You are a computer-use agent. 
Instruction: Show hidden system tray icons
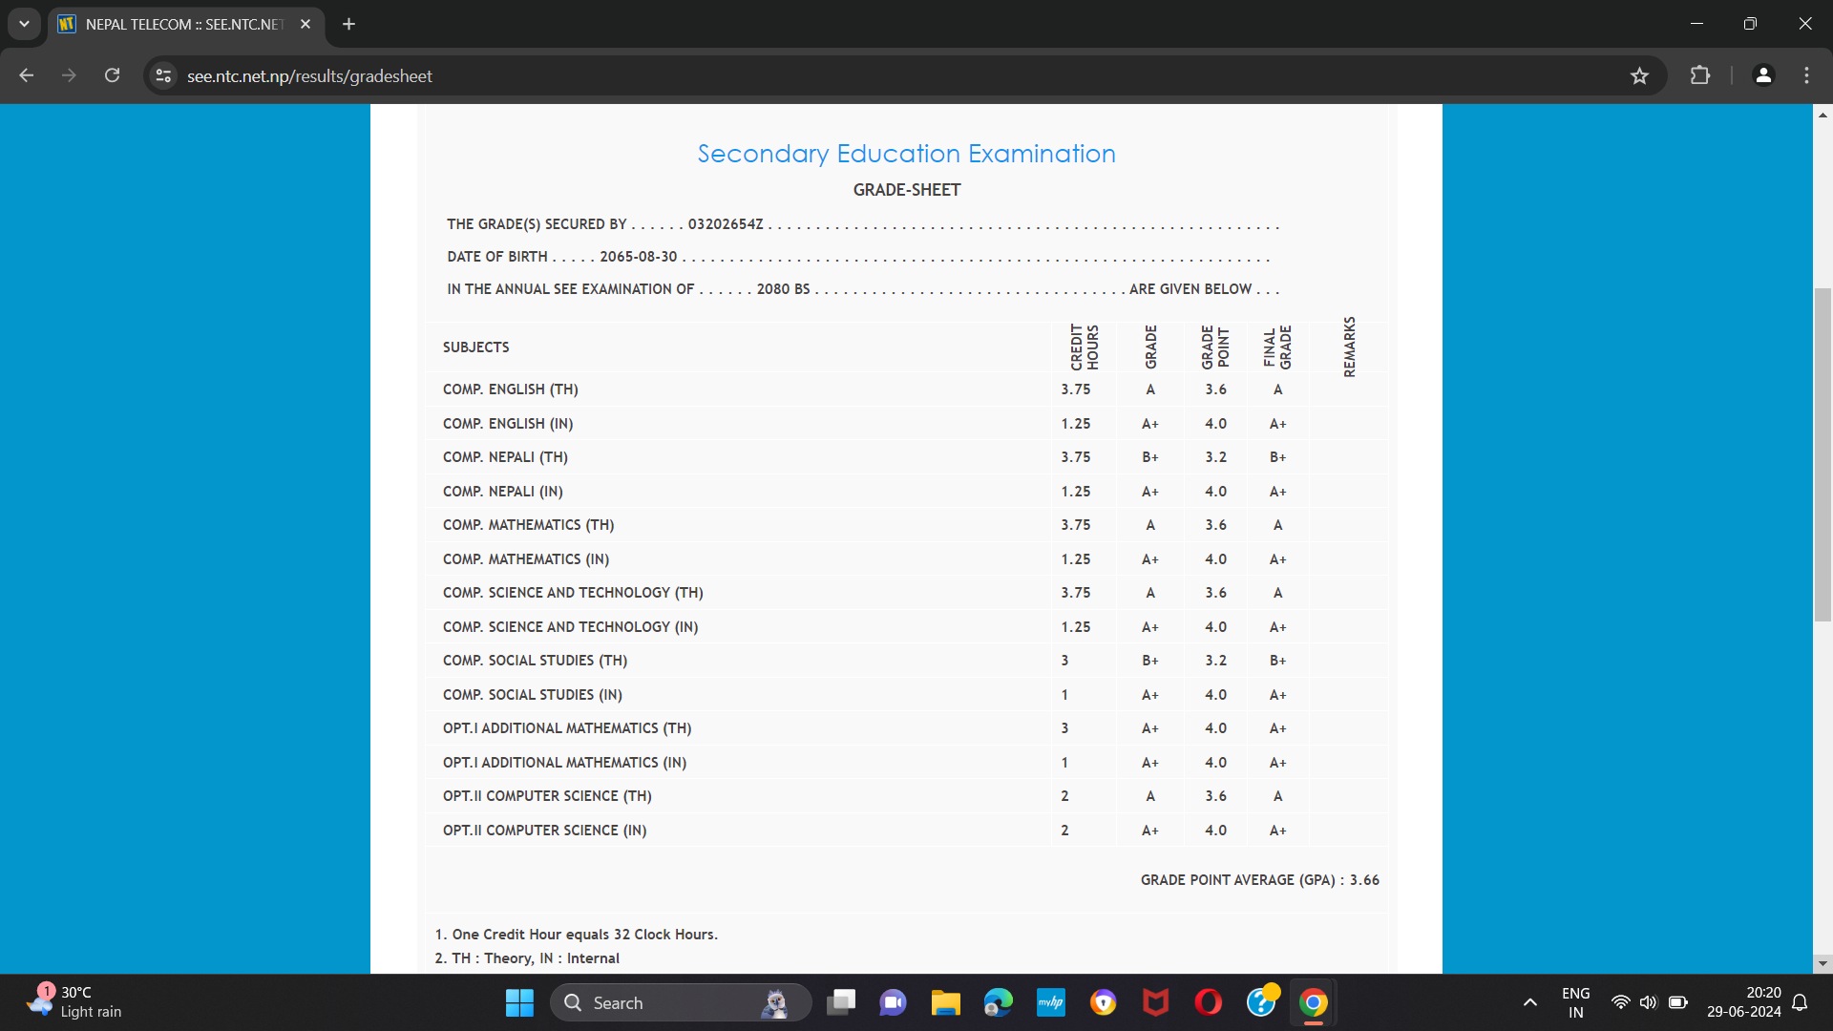coord(1529,1002)
